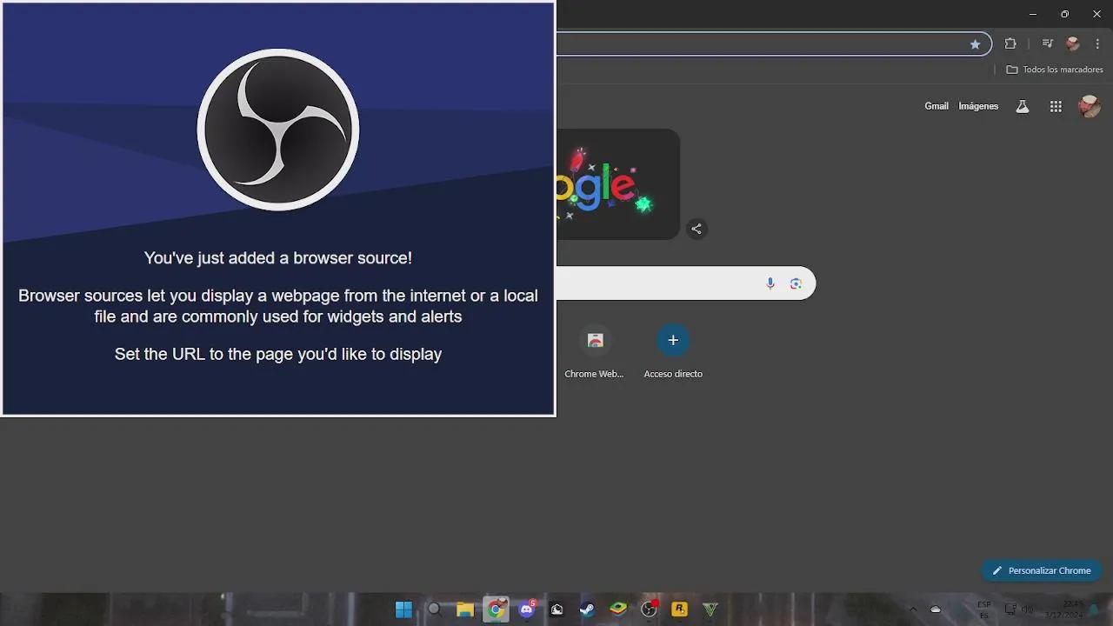Open BlueStacks from the taskbar
The width and height of the screenshot is (1113, 626).
point(618,609)
